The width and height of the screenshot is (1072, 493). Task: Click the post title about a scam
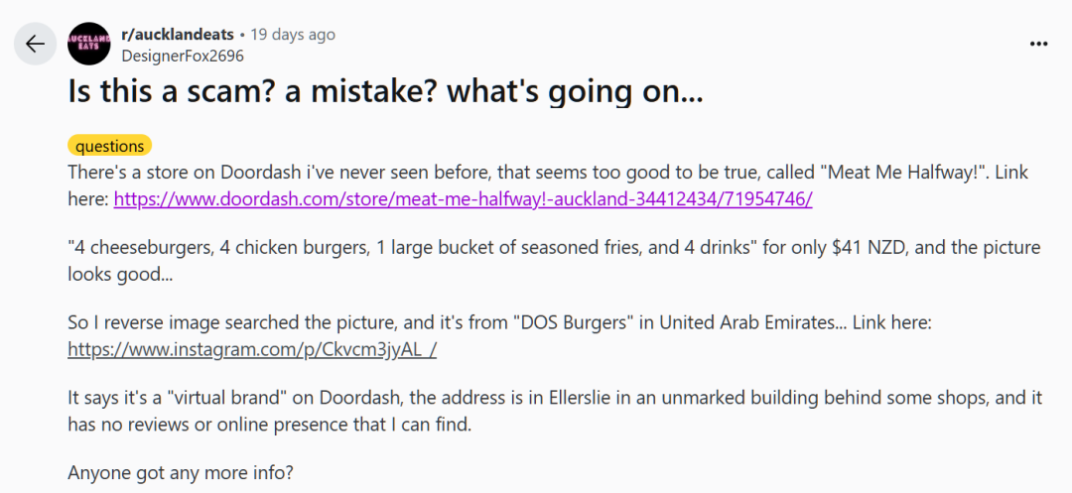coord(385,93)
